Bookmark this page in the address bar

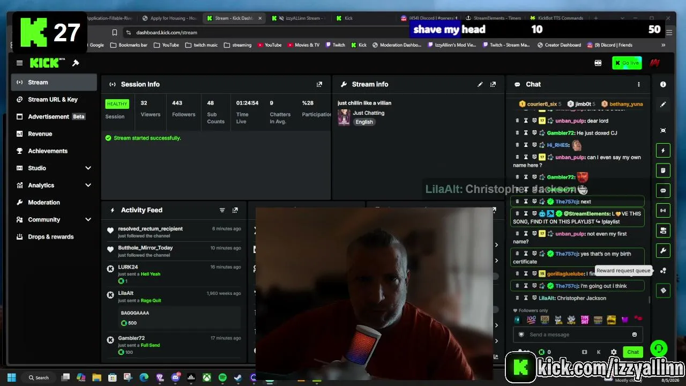pos(114,32)
